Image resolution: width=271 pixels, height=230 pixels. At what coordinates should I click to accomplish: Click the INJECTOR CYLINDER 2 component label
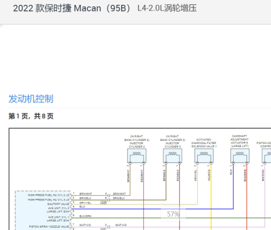pyautogui.click(x=137, y=141)
